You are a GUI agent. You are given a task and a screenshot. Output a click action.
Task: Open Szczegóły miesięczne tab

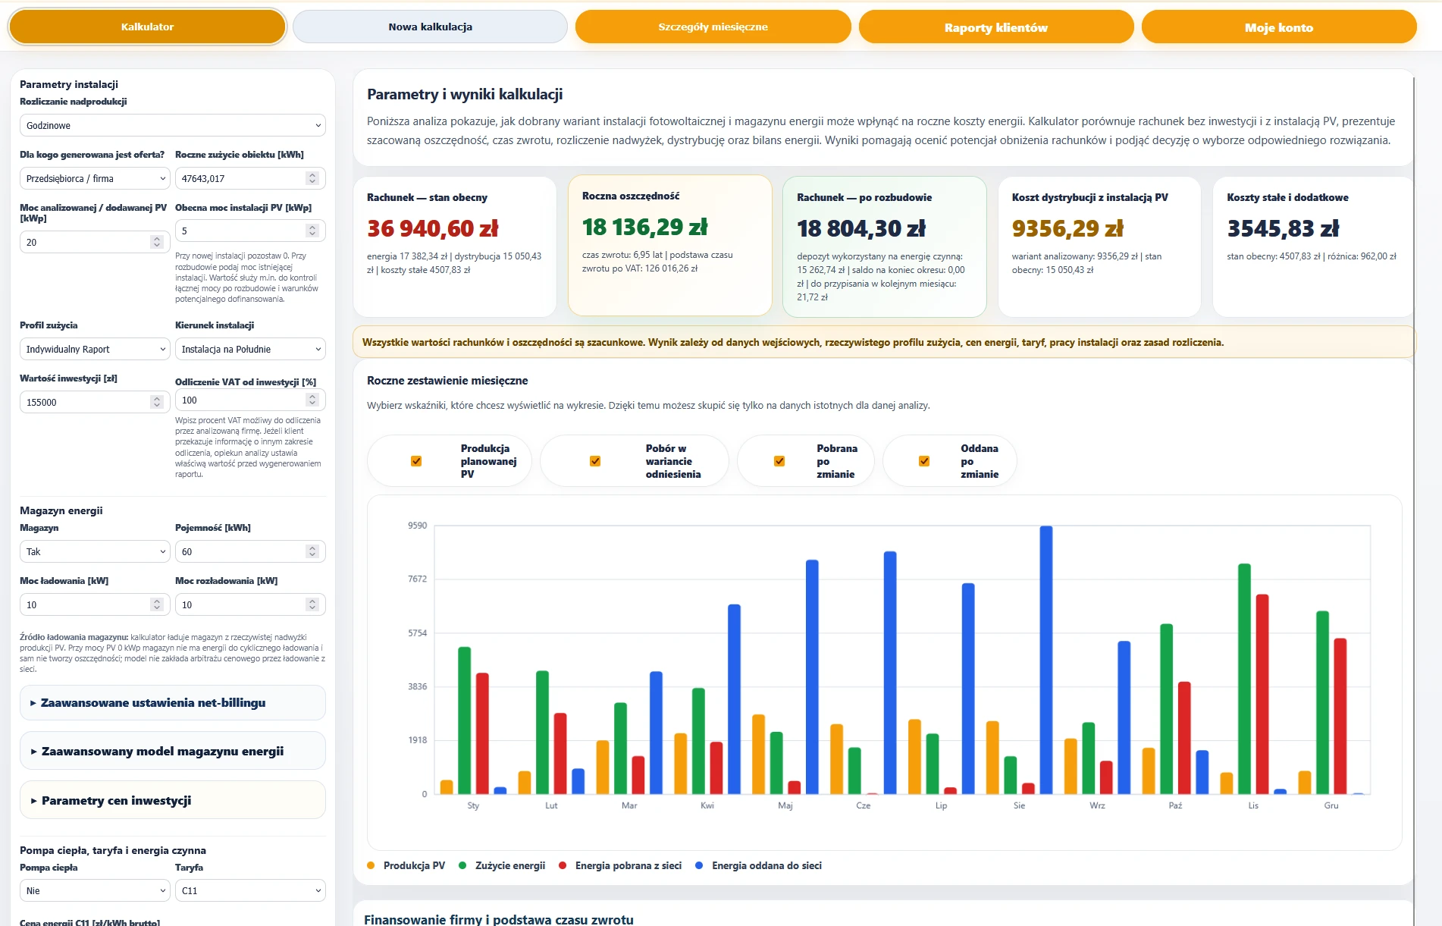[x=713, y=27]
